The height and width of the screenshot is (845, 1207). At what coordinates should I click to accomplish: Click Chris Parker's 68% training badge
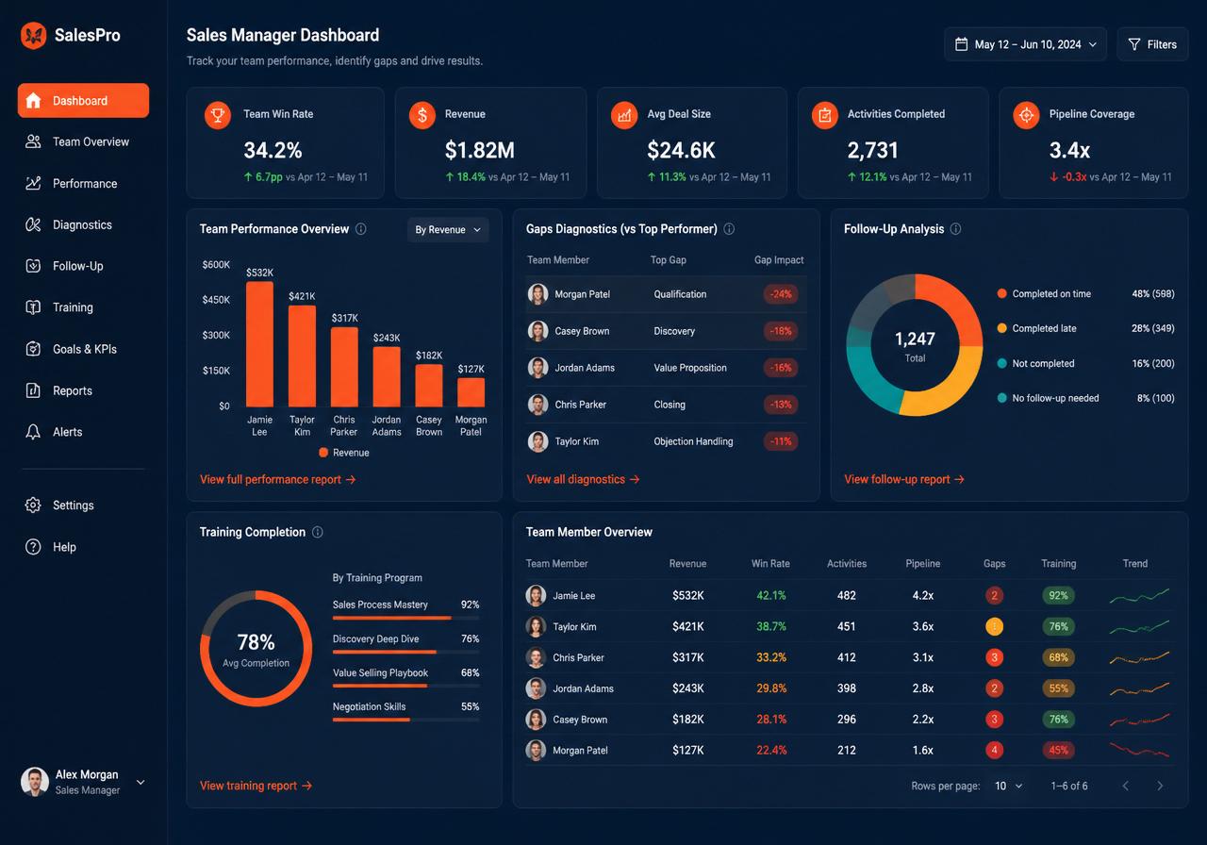[x=1059, y=657]
